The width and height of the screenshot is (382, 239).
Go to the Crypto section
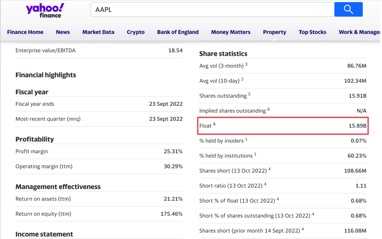(x=135, y=32)
